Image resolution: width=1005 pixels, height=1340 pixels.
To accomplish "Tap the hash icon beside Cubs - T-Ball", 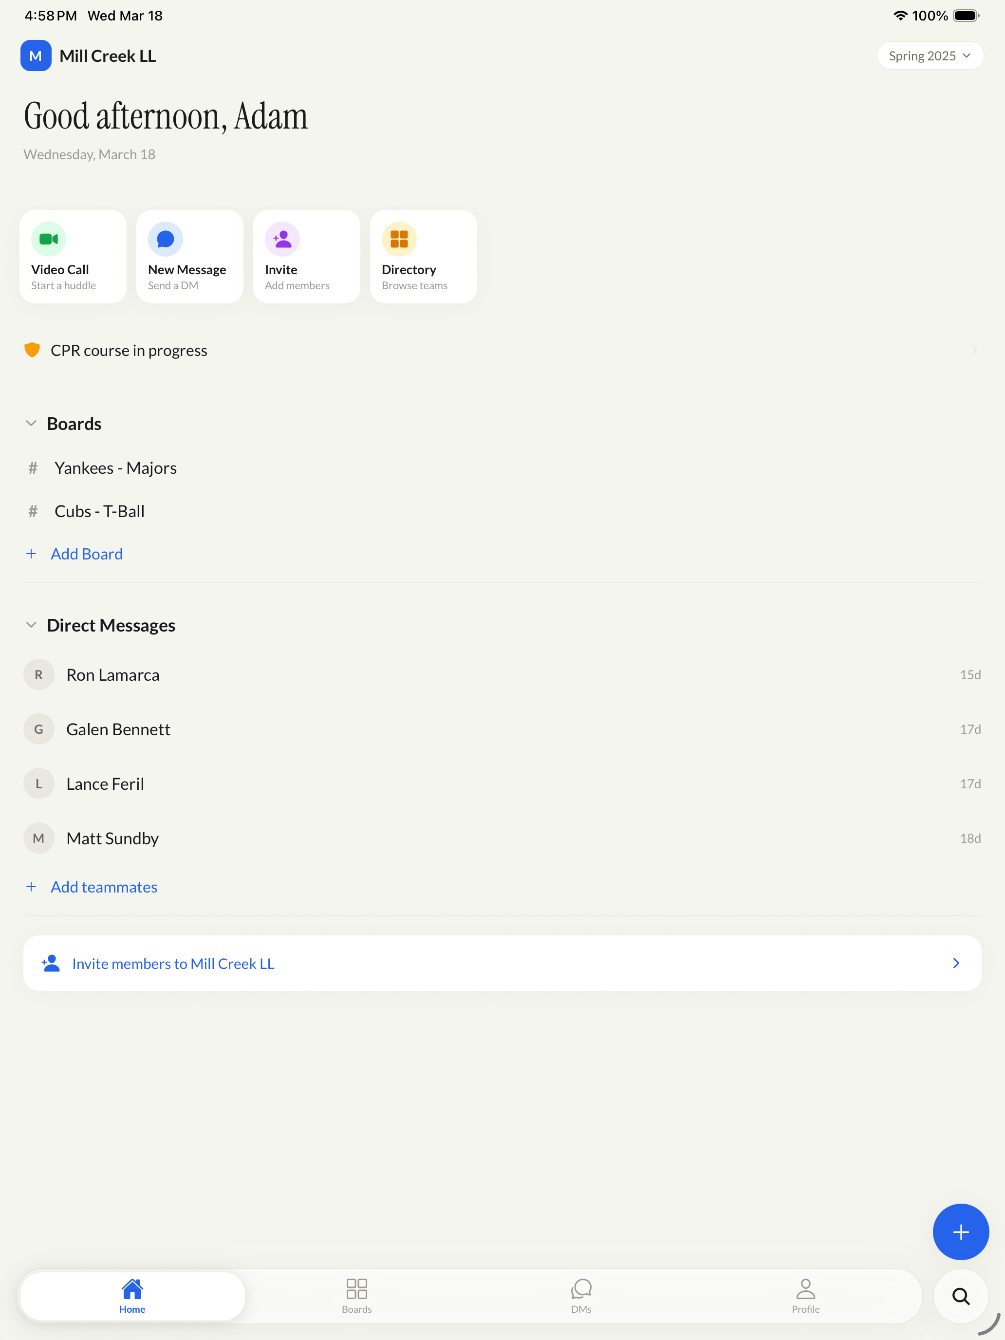I will pyautogui.click(x=33, y=511).
